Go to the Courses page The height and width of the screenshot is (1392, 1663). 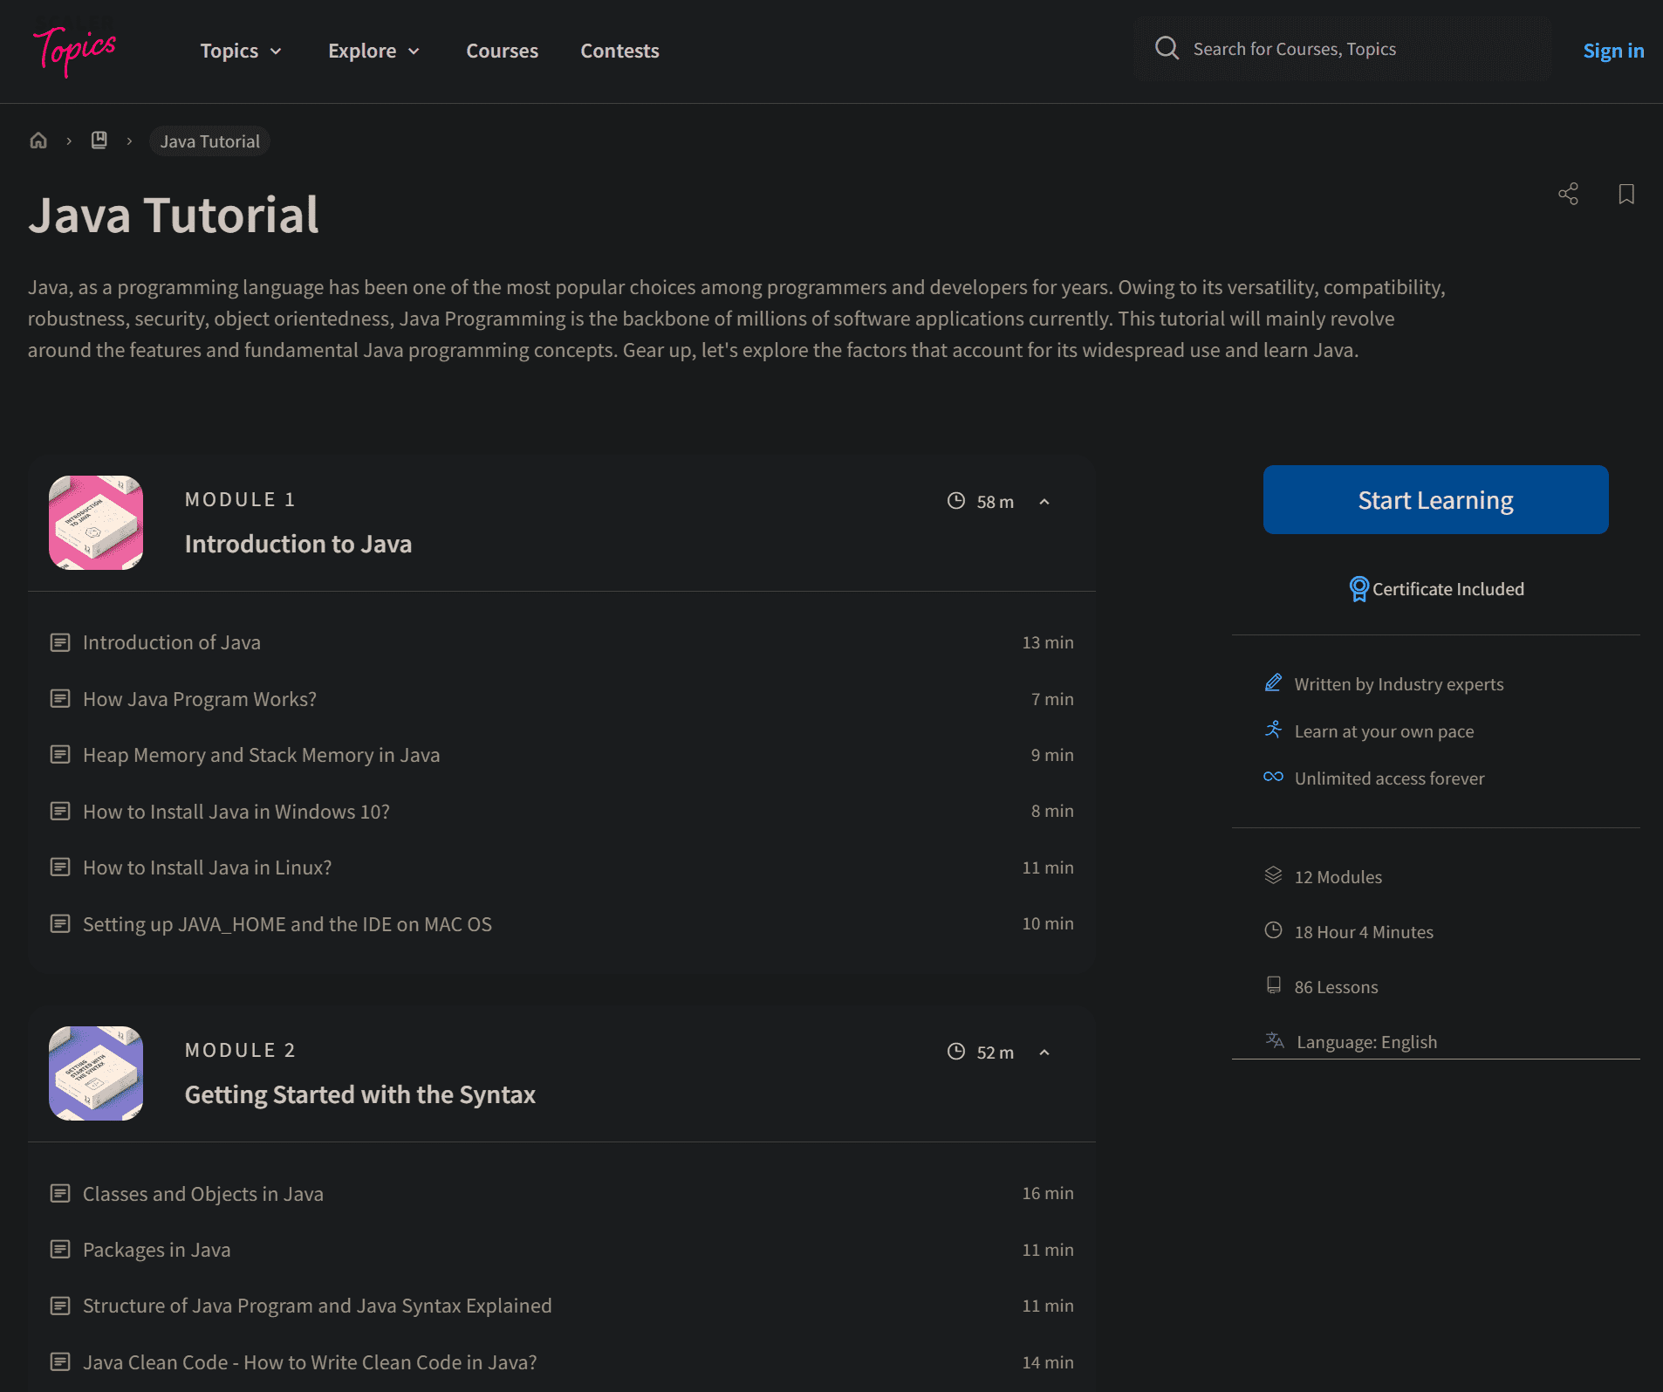(x=502, y=51)
